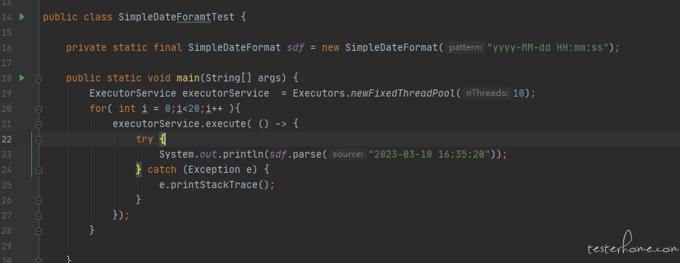Click the pattern: parameter hint
680x263 pixels.
point(465,48)
